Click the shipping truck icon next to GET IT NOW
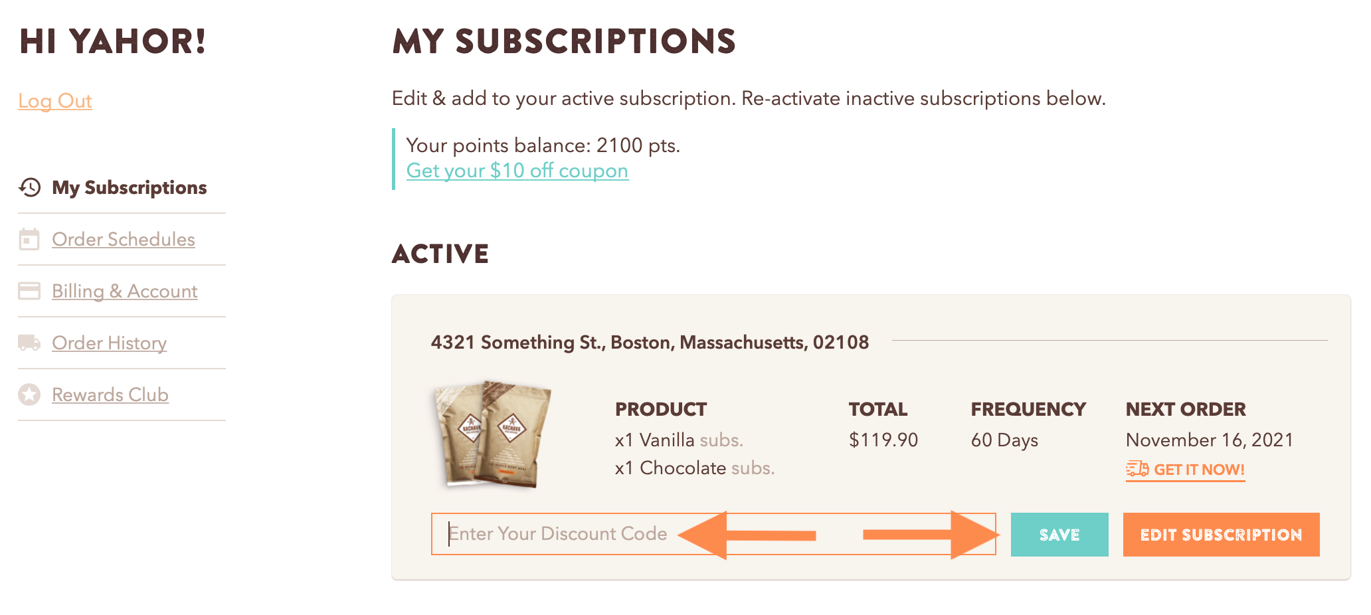The height and width of the screenshot is (615, 1371). coord(1136,469)
